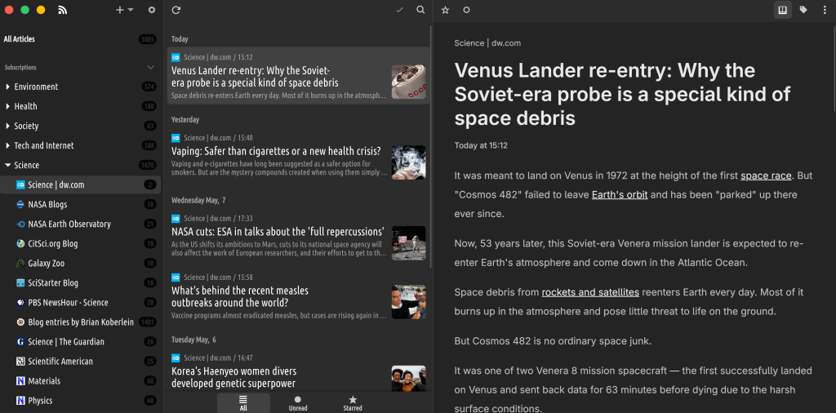Star the current article
This screenshot has width=836, height=413.
pos(445,10)
